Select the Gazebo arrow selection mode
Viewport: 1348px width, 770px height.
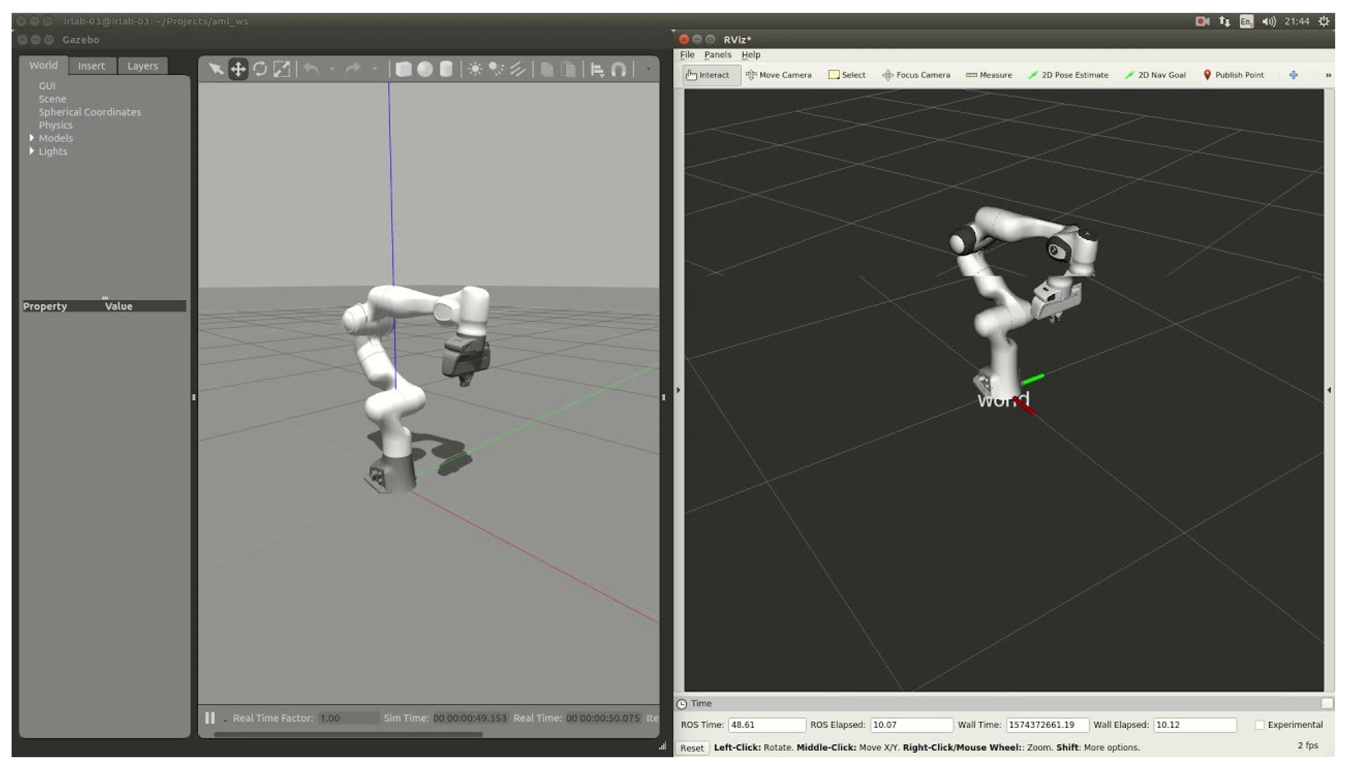tap(215, 69)
